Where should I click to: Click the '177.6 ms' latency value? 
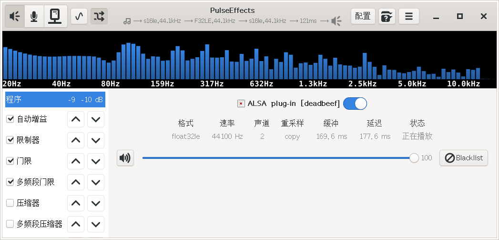tap(375, 136)
